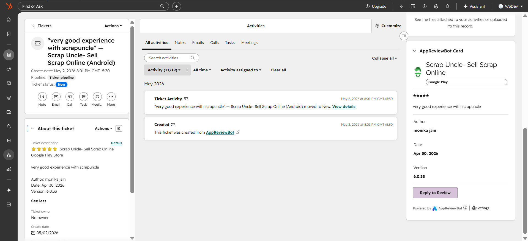Click the left panel vertical scrollbar
The height and width of the screenshot is (241, 528).
pos(132,110)
